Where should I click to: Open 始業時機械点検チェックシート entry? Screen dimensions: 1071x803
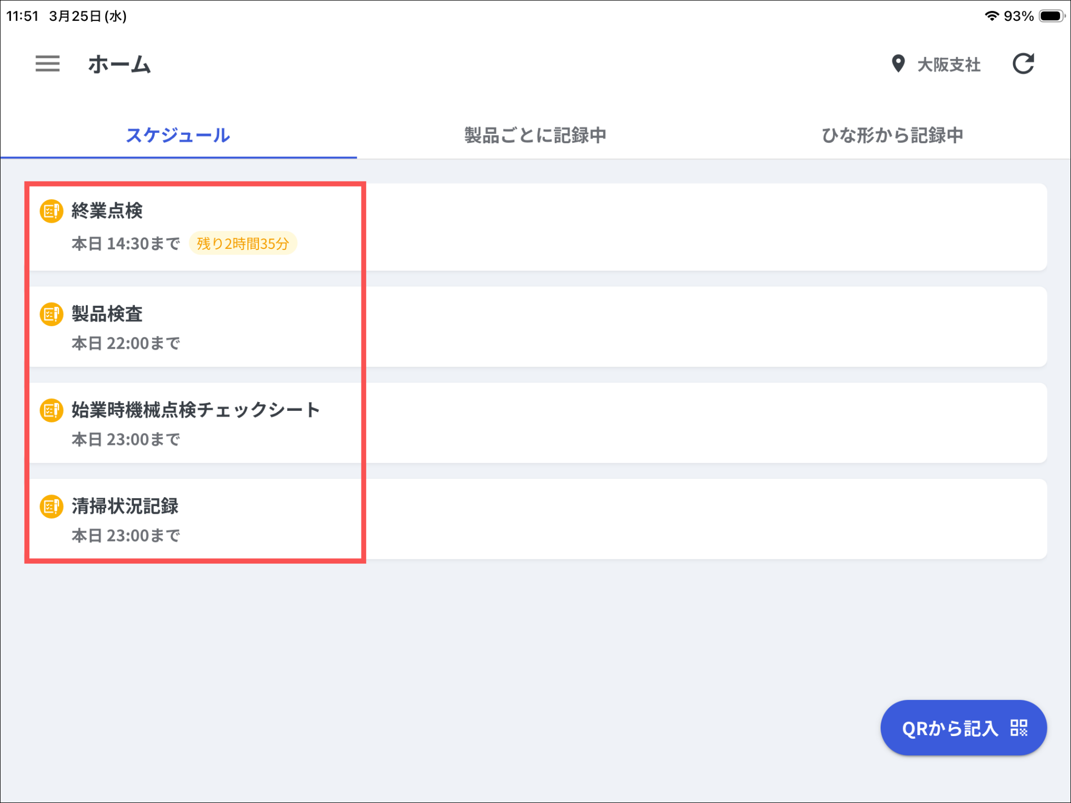click(195, 410)
